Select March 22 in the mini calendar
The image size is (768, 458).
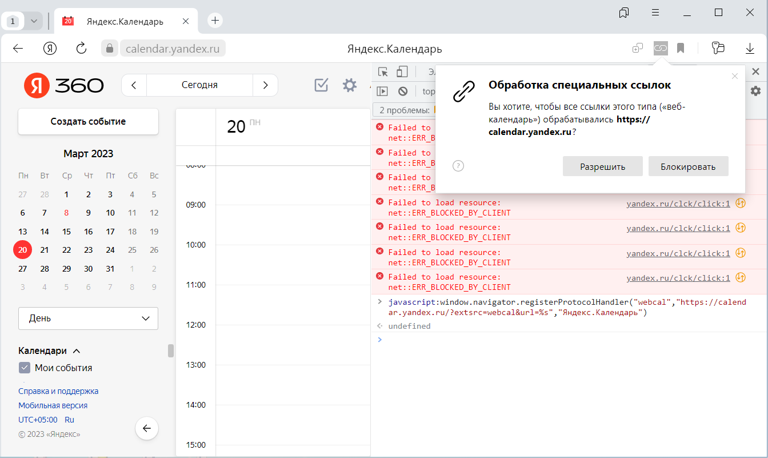66,250
